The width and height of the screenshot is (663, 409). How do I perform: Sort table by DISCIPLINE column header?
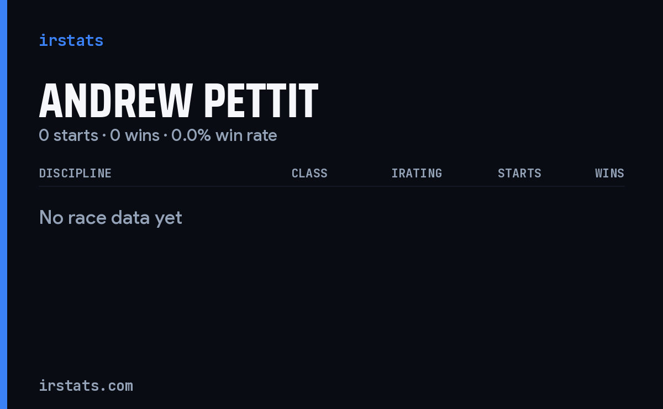coord(75,173)
